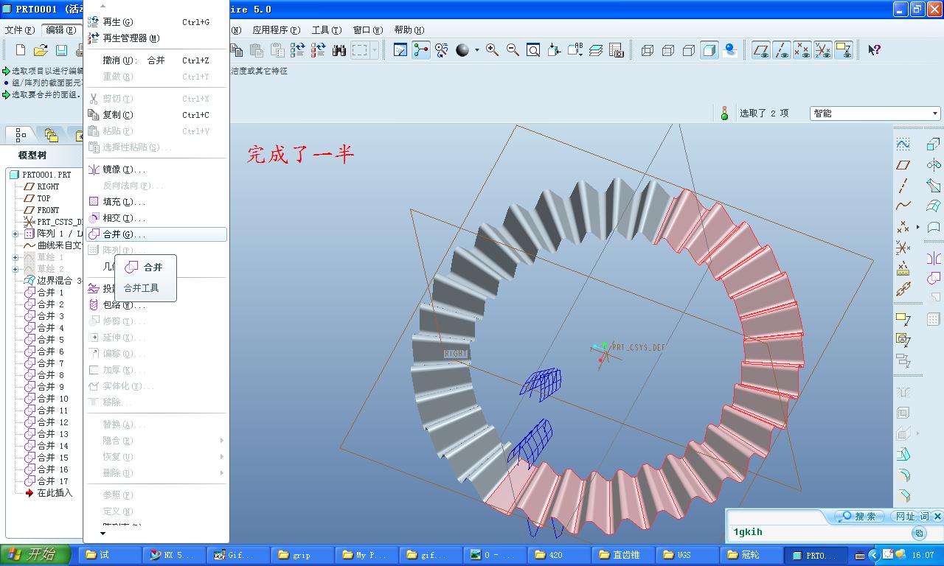This screenshot has height=566, width=944.
Task: Choose 镜像(I)... in the edit menu
Action: [156, 170]
